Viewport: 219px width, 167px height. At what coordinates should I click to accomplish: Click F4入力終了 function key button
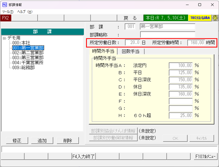click(83, 156)
